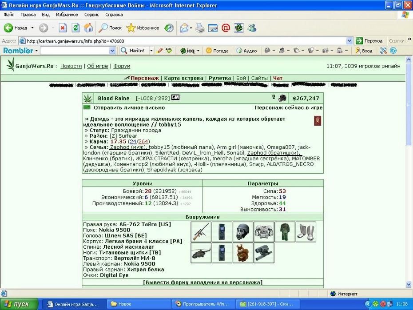The height and width of the screenshot is (310, 413).
Task: Open the Найти! dropdown arrow
Action: [x=151, y=51]
